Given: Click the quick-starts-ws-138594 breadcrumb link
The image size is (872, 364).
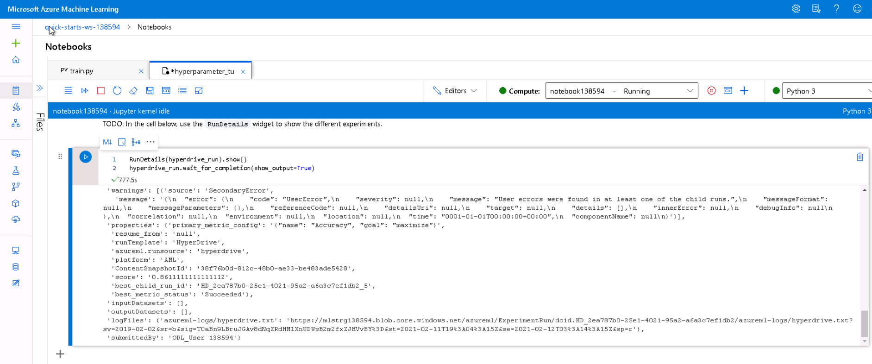Looking at the screenshot, I should click(x=82, y=27).
